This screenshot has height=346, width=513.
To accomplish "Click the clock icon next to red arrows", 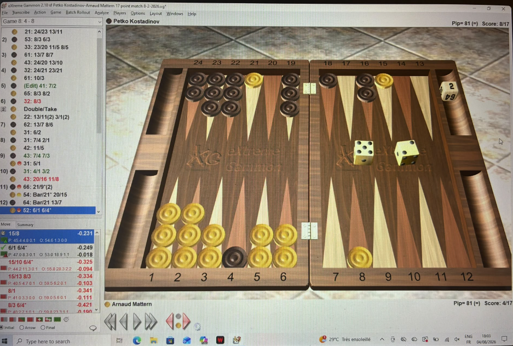I will click(x=197, y=326).
